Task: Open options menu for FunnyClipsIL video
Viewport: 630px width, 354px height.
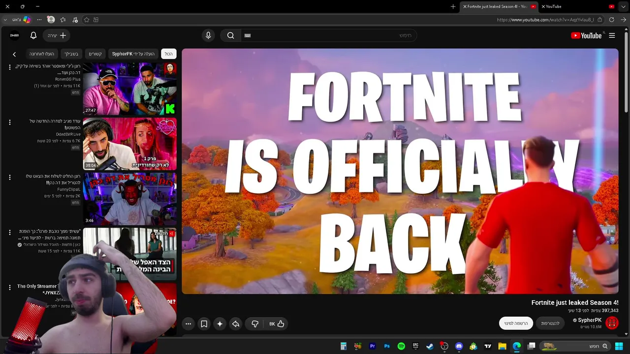Action: 9,177
